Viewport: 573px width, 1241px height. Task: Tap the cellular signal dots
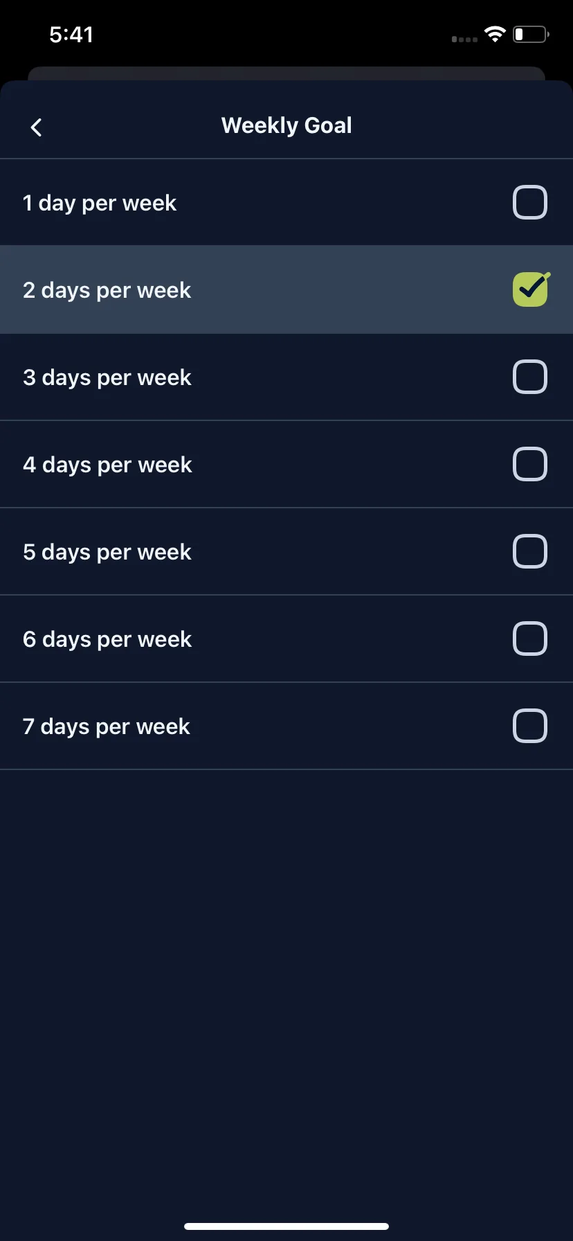[x=464, y=39]
